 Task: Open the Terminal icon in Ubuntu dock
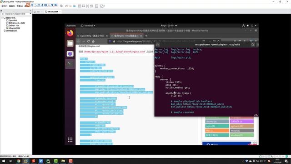click(x=70, y=64)
